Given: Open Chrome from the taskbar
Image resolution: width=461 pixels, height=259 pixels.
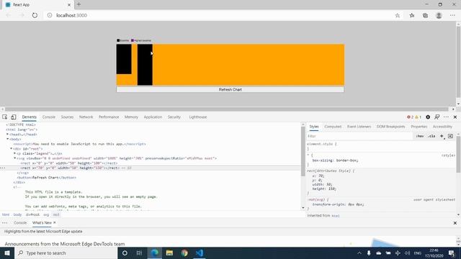Looking at the screenshot, I should [x=184, y=253].
